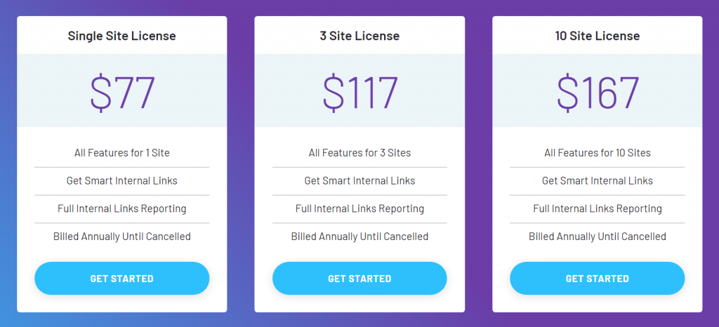Click the $167 price
Viewport: 719px width, 327px height.
point(597,92)
